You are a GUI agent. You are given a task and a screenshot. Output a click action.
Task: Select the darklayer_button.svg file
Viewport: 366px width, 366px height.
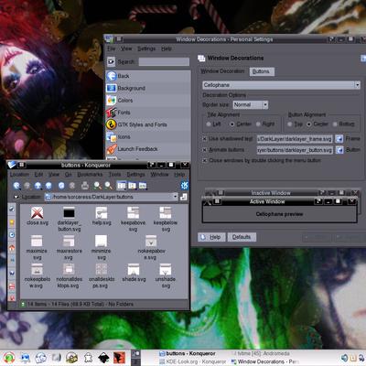coord(70,219)
